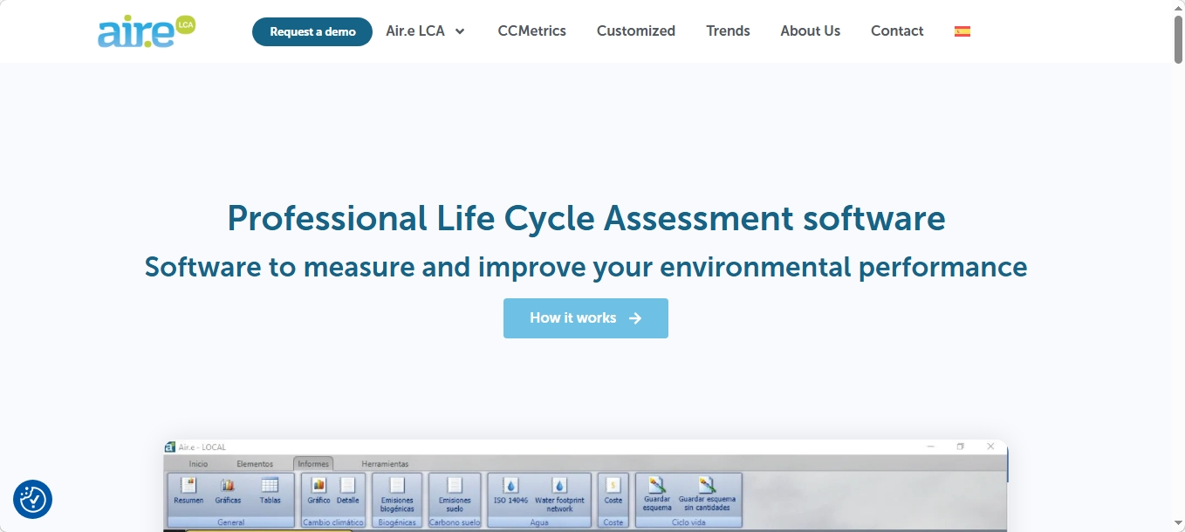Select the Gráficas chart icon
This screenshot has height=532, width=1185.
tap(228, 491)
